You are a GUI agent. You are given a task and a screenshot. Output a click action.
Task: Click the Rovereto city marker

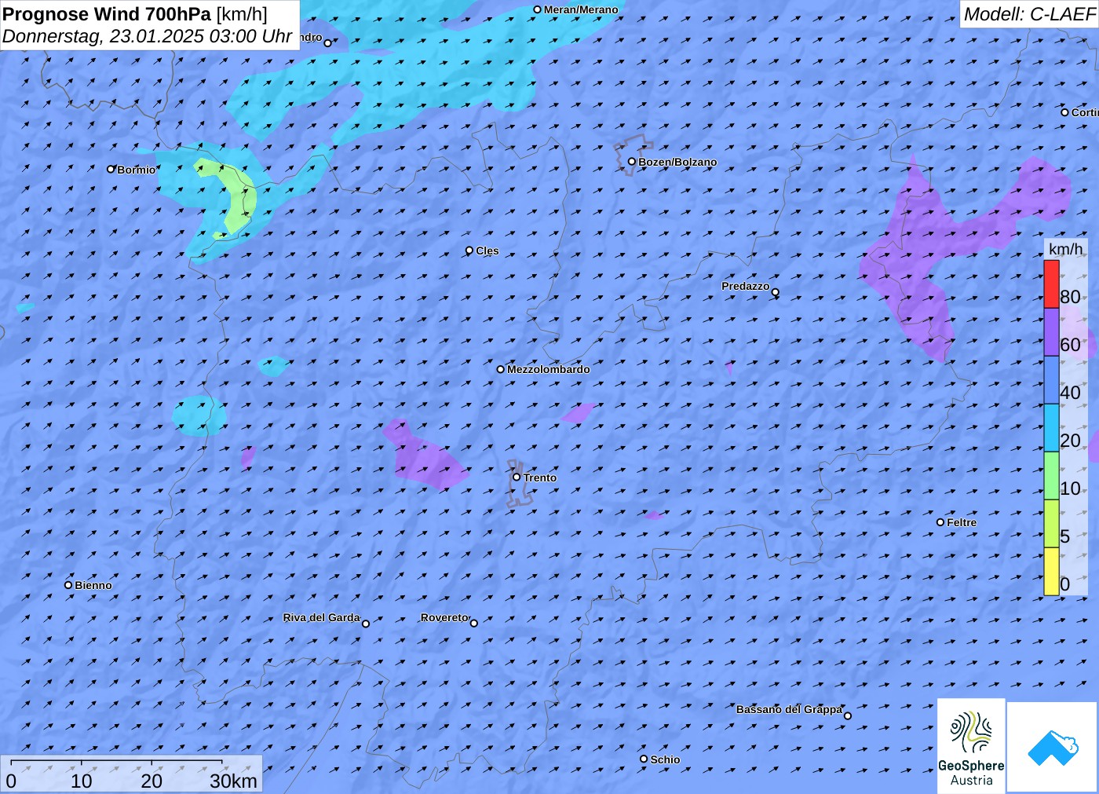pyautogui.click(x=474, y=623)
